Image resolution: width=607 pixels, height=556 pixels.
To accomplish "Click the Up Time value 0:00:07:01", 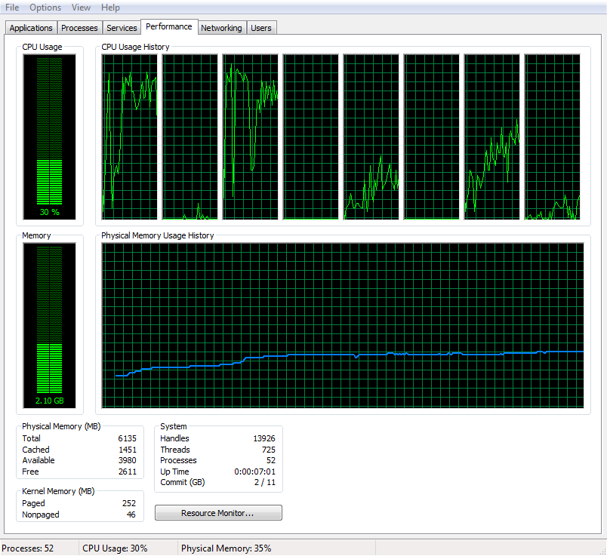I will pyautogui.click(x=254, y=472).
